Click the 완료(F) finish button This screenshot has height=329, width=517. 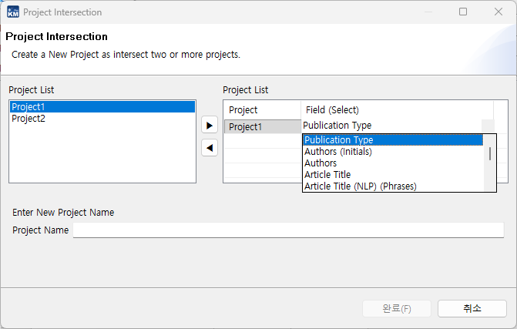click(397, 308)
